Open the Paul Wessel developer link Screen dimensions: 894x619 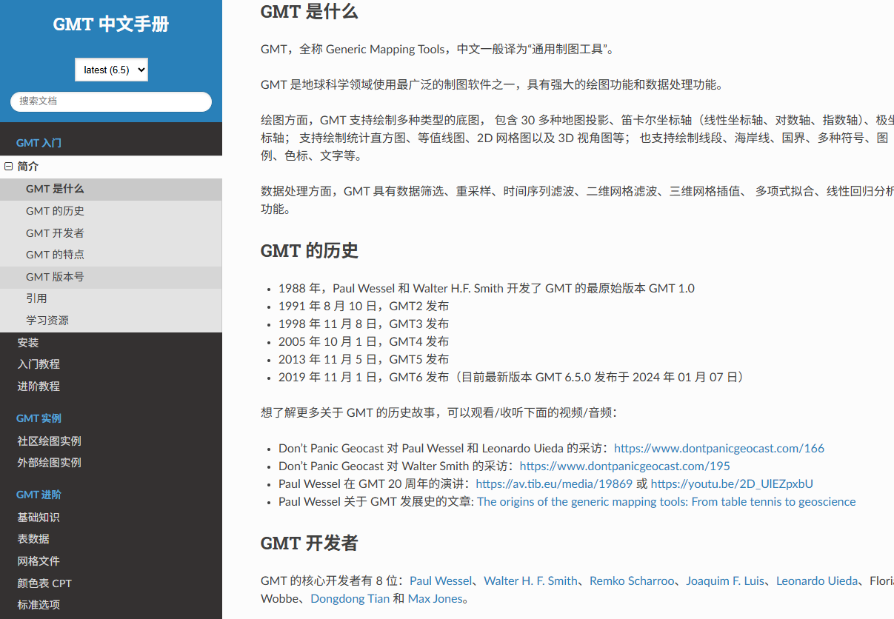click(x=440, y=580)
